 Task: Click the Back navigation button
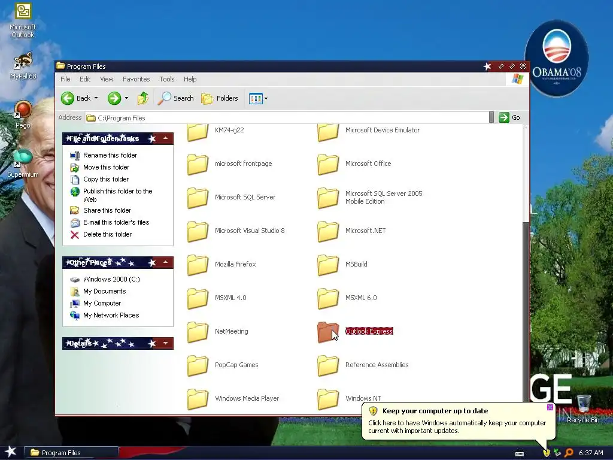pyautogui.click(x=76, y=98)
